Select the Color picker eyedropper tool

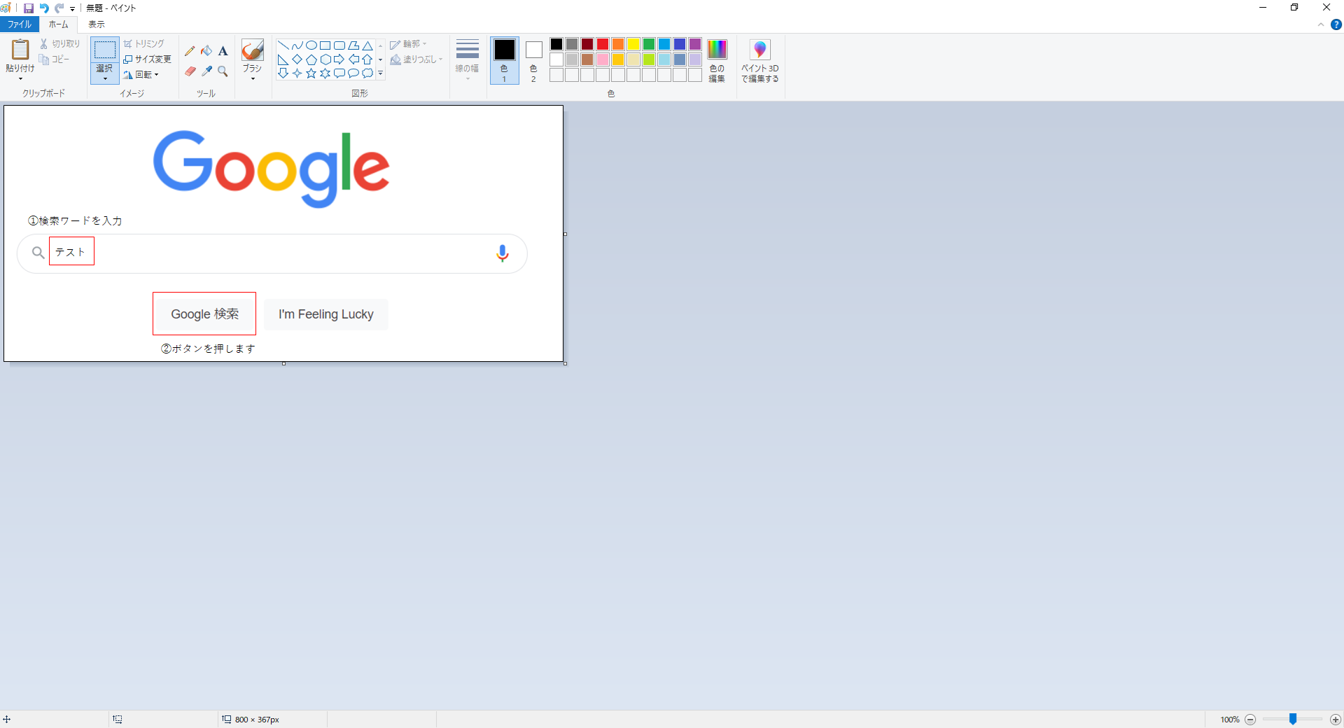[206, 71]
